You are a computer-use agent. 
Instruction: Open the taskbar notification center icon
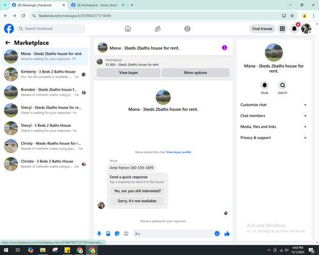point(312,250)
